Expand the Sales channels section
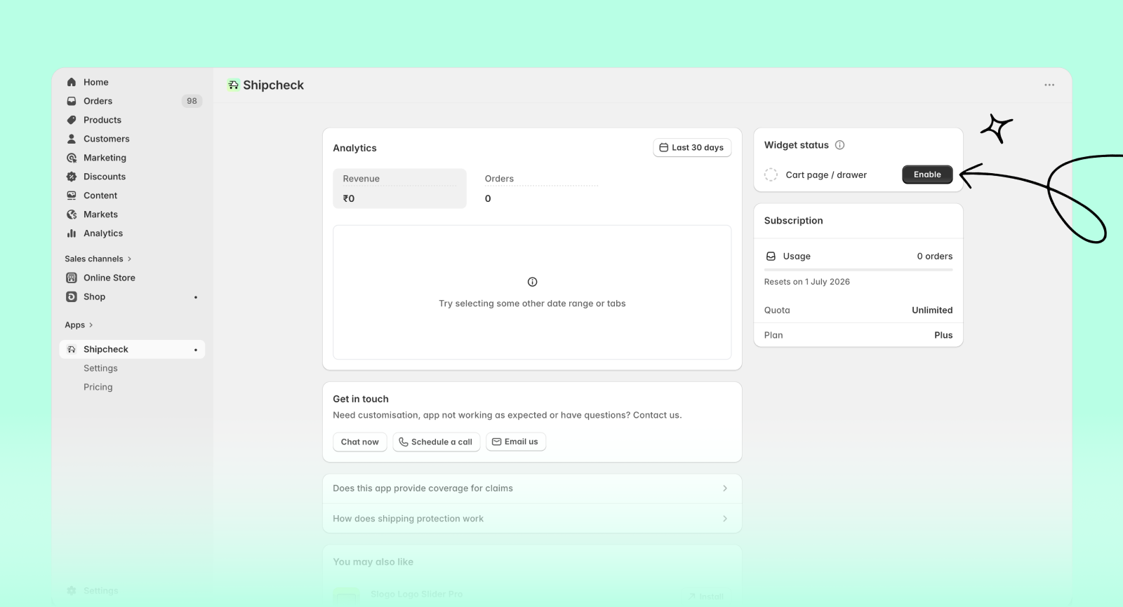1123x607 pixels. coord(98,259)
